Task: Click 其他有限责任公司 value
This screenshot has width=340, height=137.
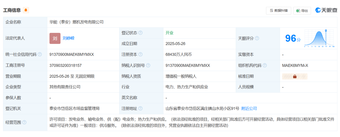Action: pyautogui.click(x=65, y=87)
